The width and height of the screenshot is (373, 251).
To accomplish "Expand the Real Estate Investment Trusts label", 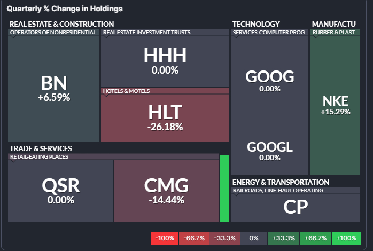I will pyautogui.click(x=146, y=33).
